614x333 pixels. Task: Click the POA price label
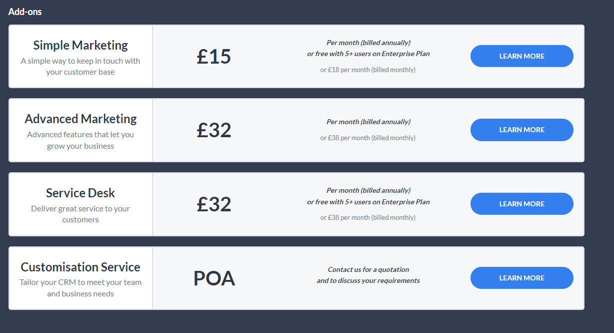(x=214, y=278)
